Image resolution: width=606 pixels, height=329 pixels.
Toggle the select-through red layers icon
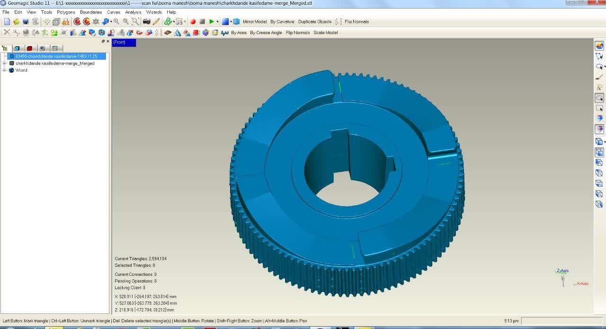click(x=599, y=129)
